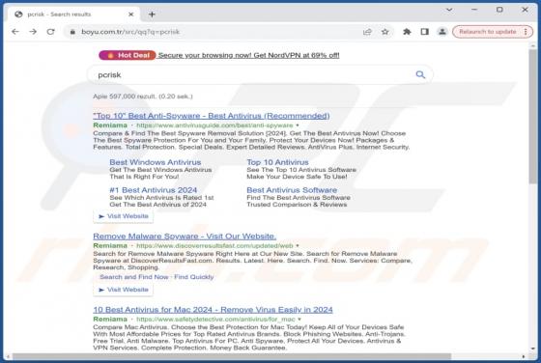Click the antivirusguide.com green URL
541x363 pixels.
pyautogui.click(x=214, y=126)
